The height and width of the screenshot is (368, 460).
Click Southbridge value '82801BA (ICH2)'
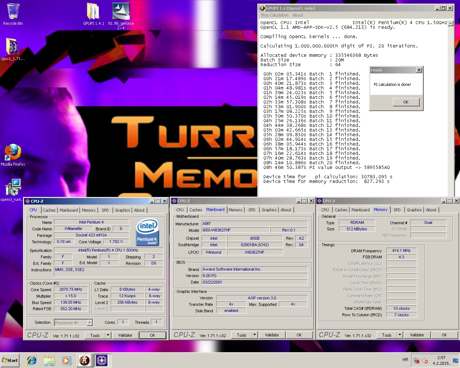[x=255, y=245]
